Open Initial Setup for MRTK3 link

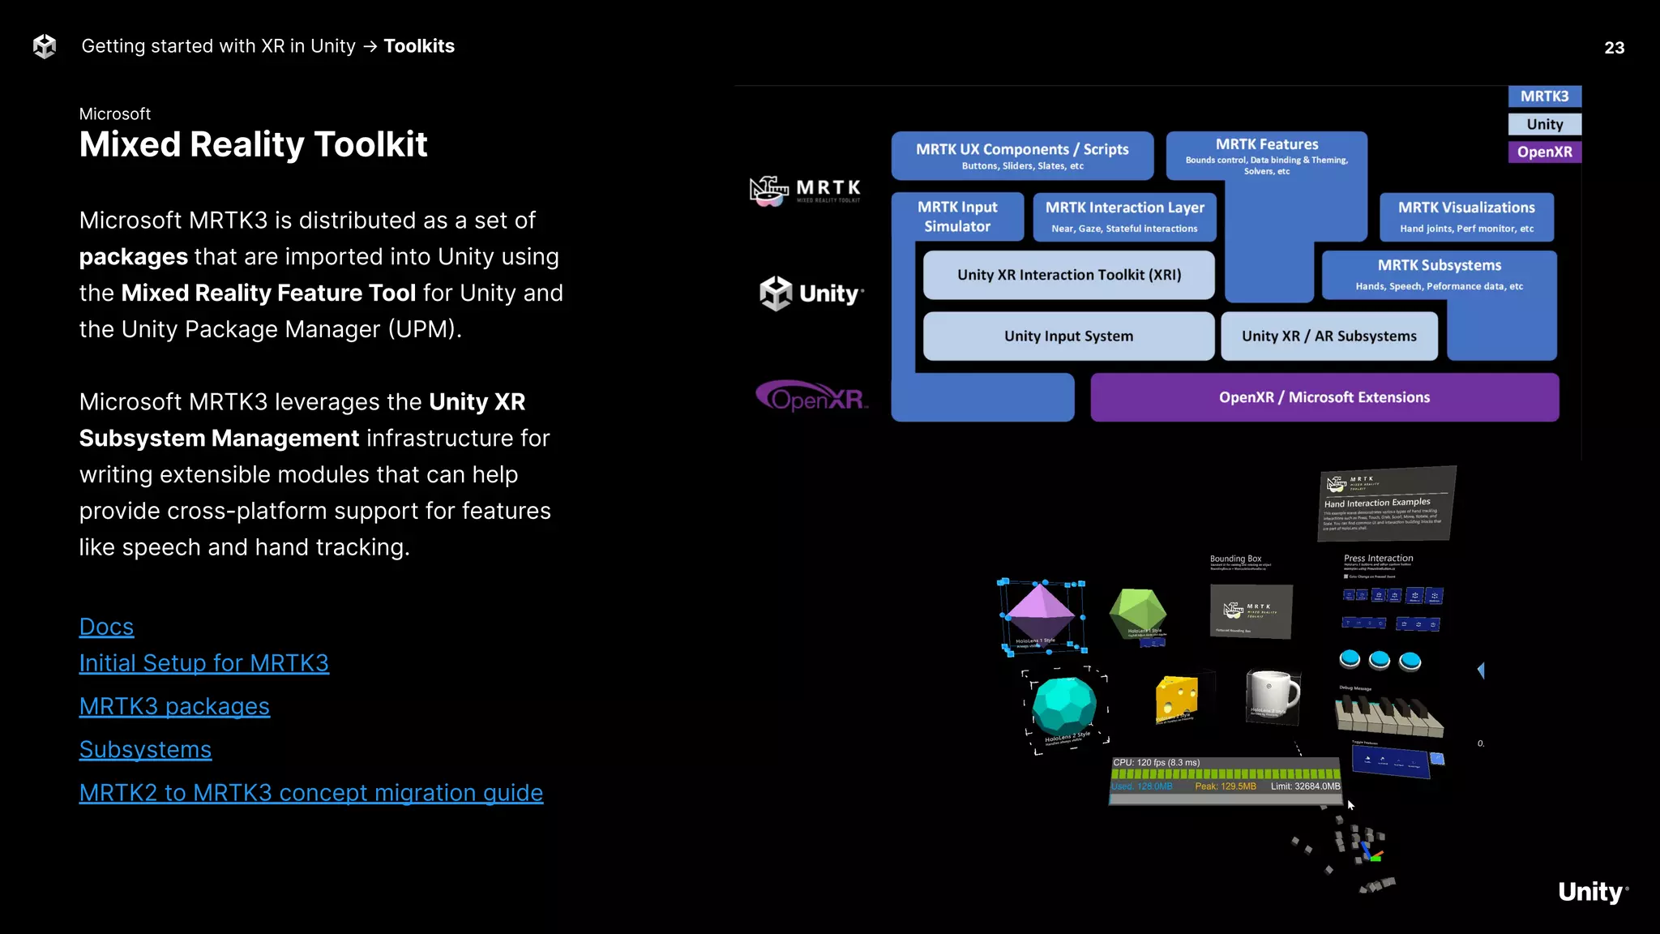point(204,663)
